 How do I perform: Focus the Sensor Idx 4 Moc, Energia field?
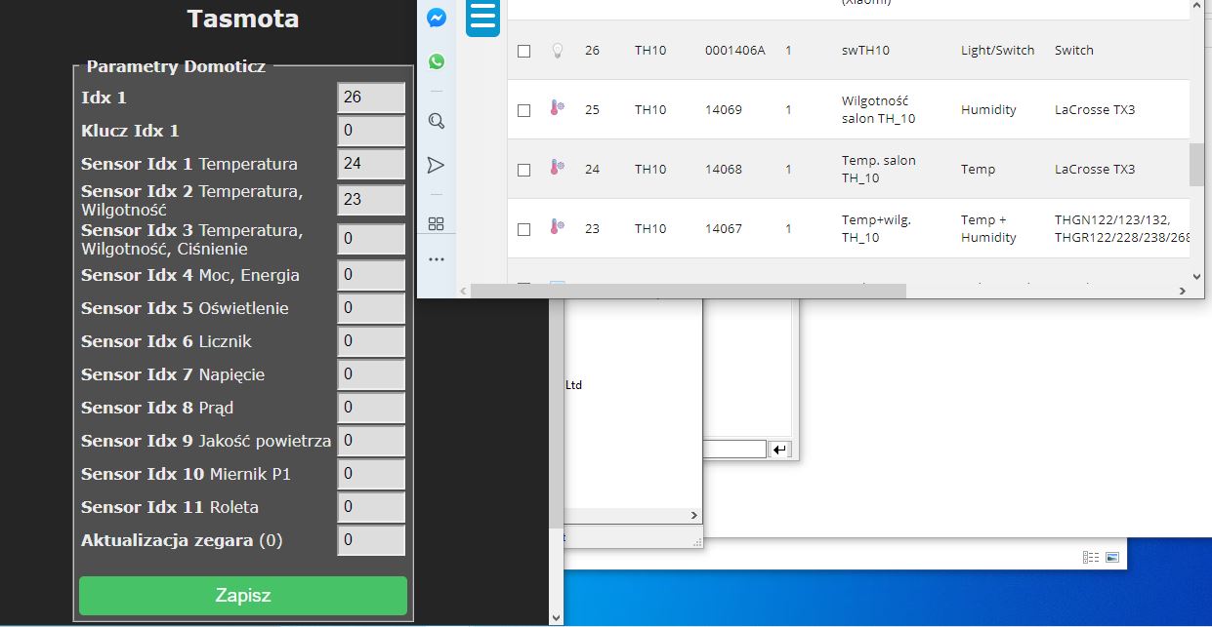pos(371,275)
